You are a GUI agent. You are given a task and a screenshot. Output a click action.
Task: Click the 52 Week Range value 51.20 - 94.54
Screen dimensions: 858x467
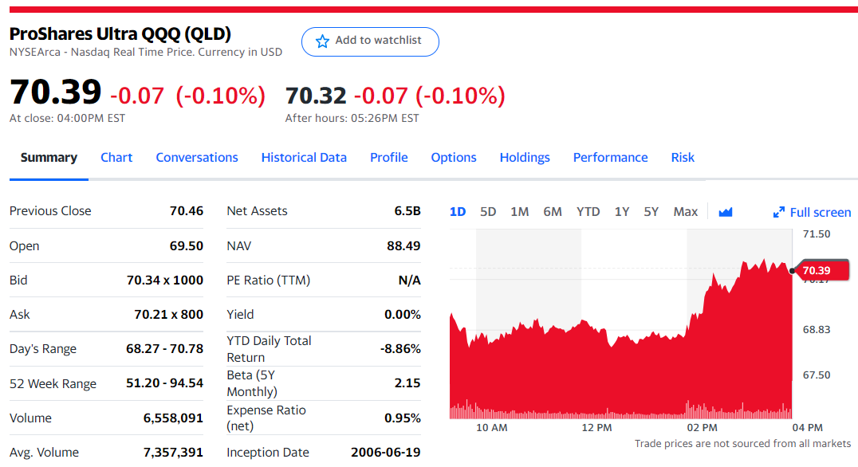[165, 383]
